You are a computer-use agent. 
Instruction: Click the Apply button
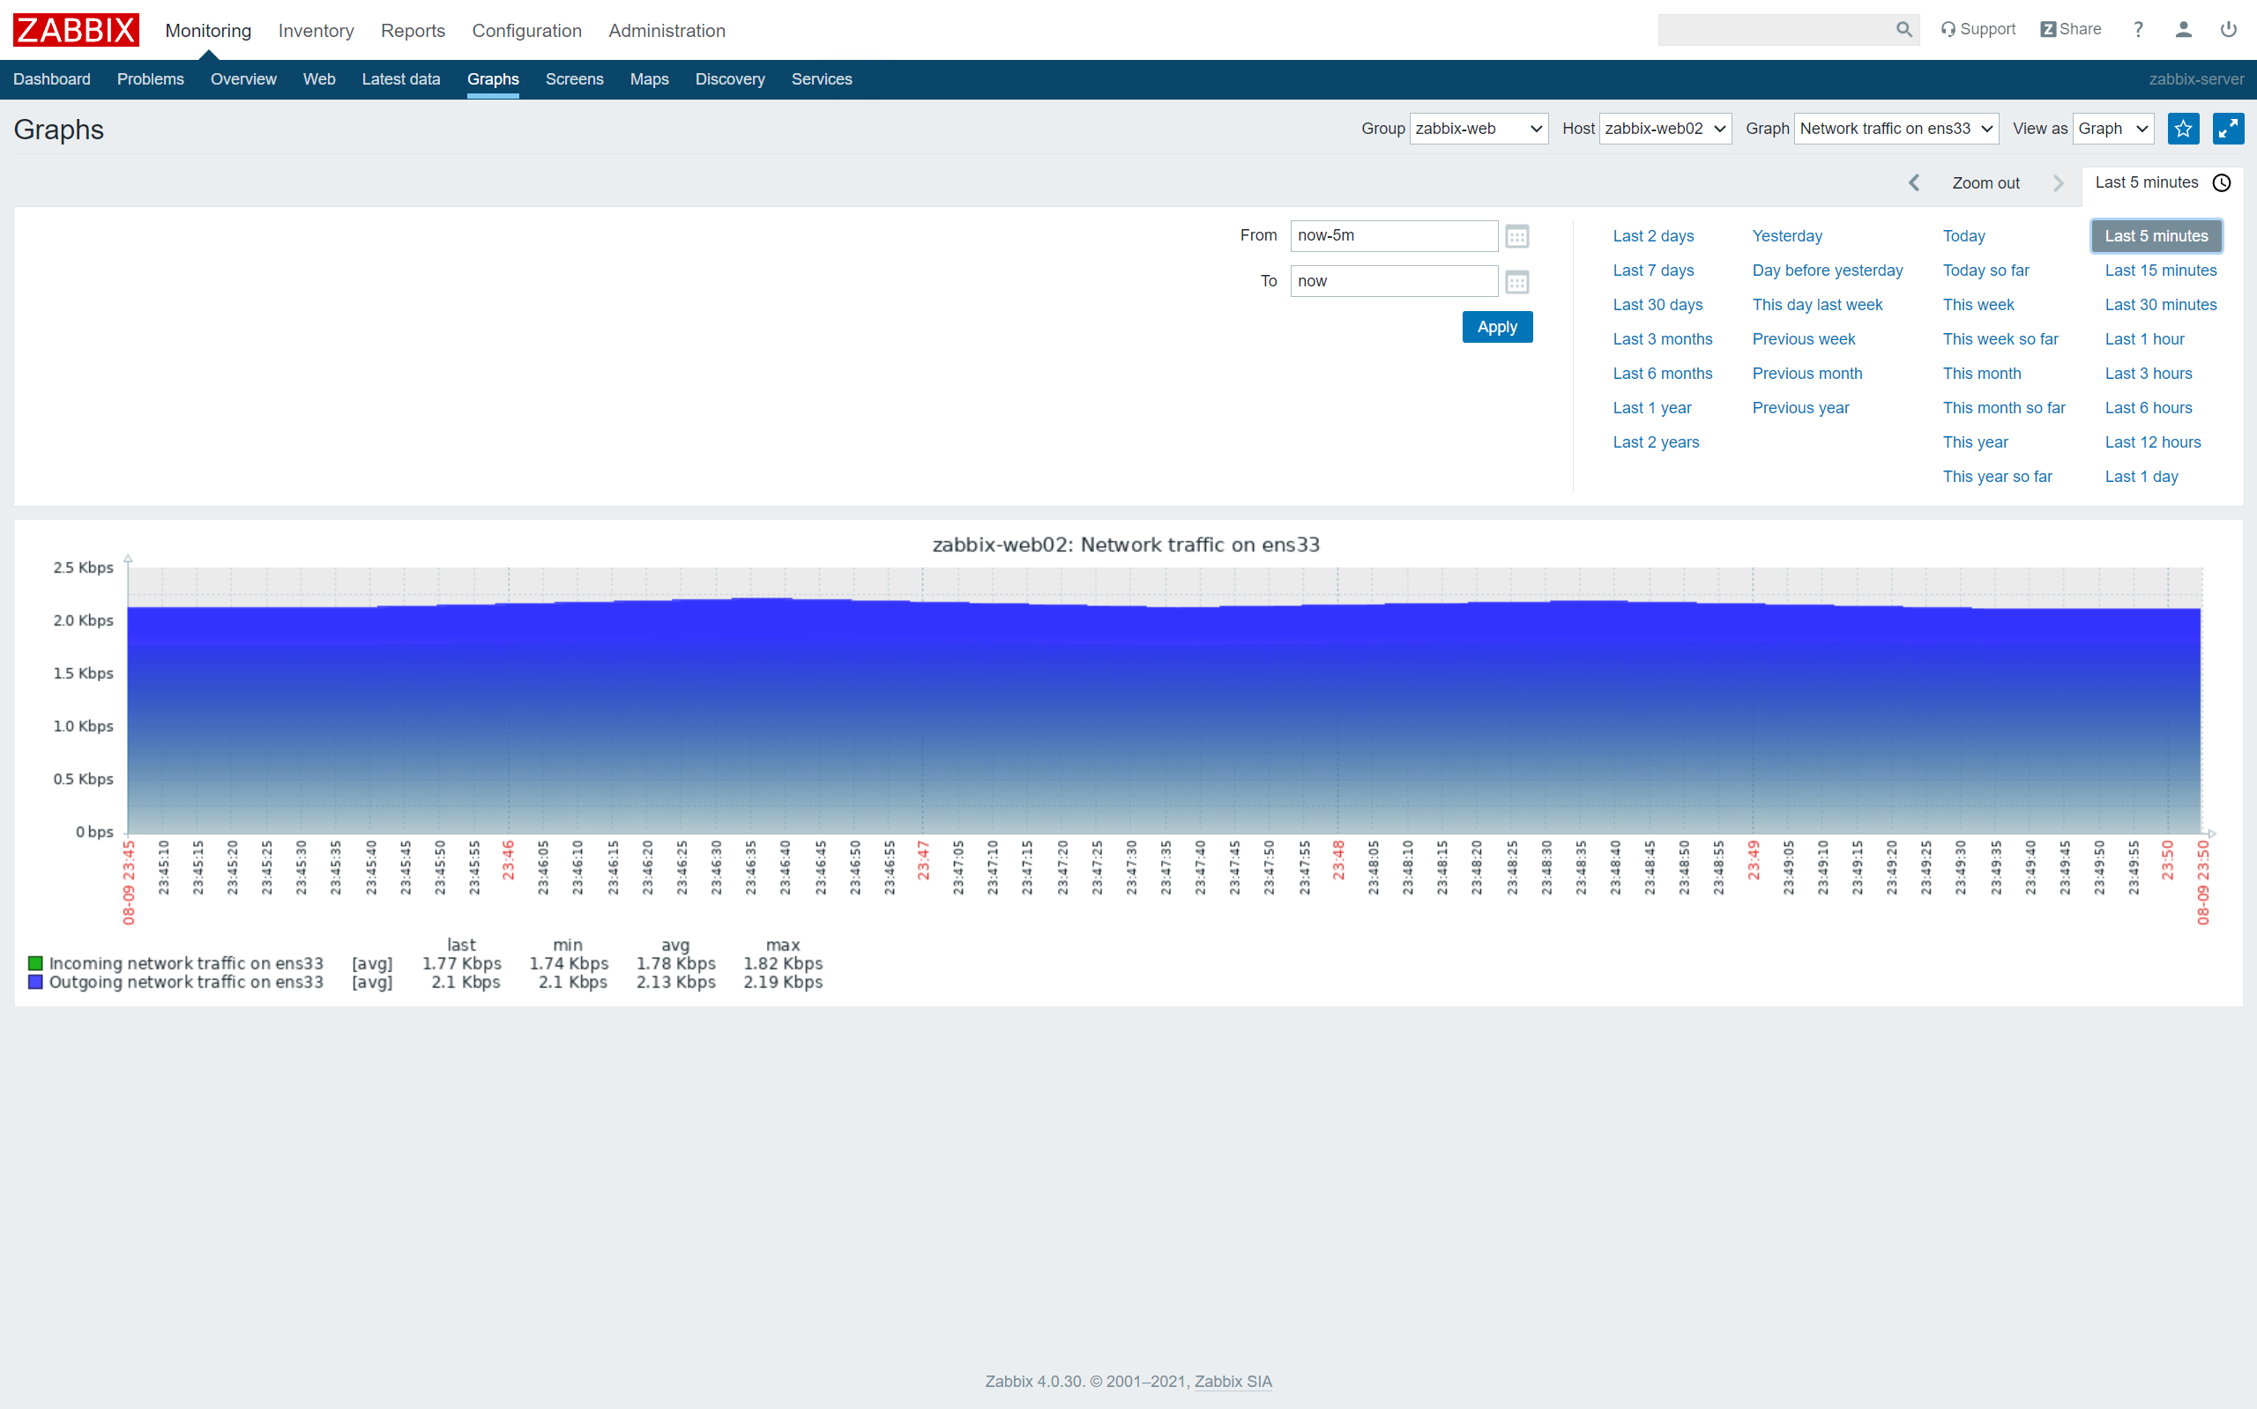(x=1497, y=327)
